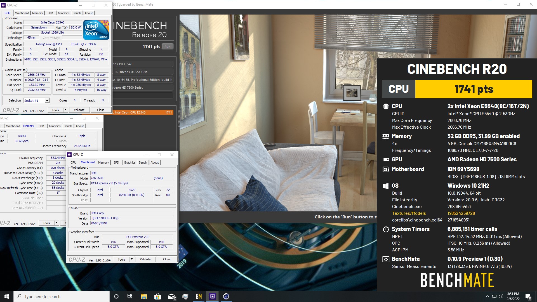
Task: Select Memory tab in Mainboard window
Action: tap(103, 162)
